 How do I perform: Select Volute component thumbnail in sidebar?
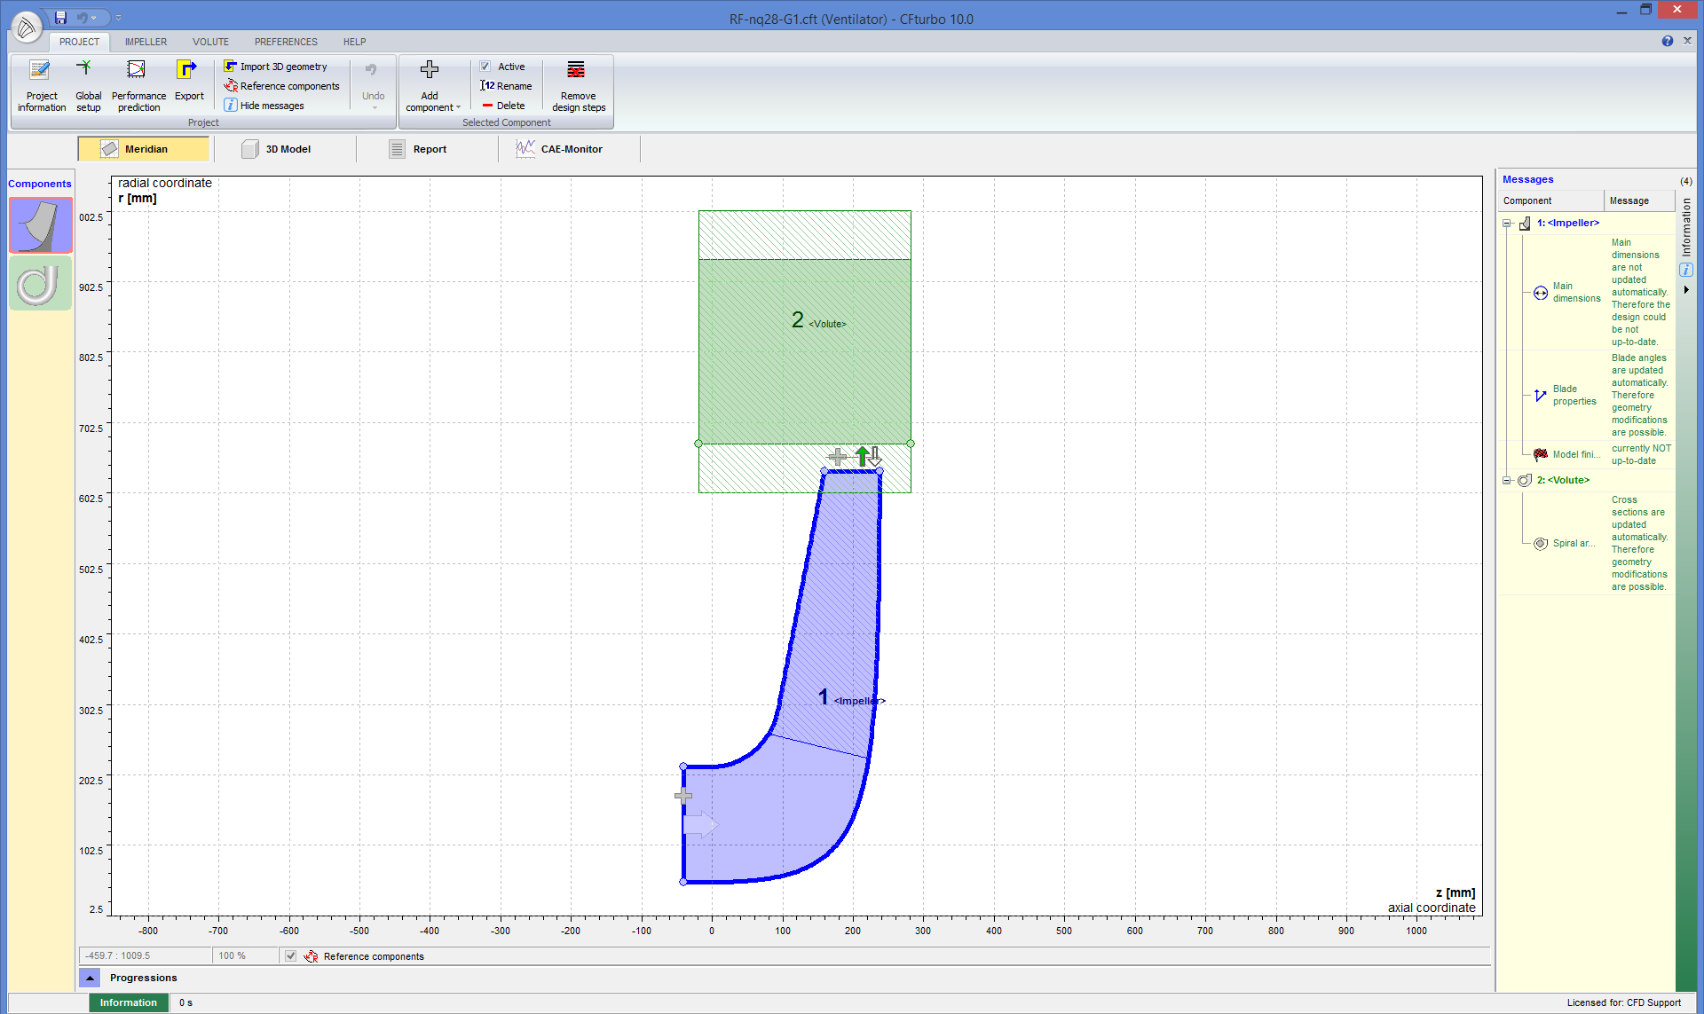coord(40,285)
